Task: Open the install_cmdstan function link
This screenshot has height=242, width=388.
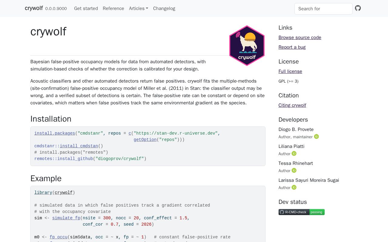Action: pos(79,146)
